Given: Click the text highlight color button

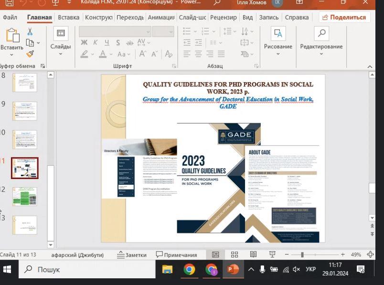Looking at the screenshot, I should pos(84,54).
